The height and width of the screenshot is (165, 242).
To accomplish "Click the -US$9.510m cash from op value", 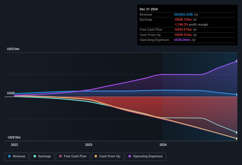I will 183,35.
